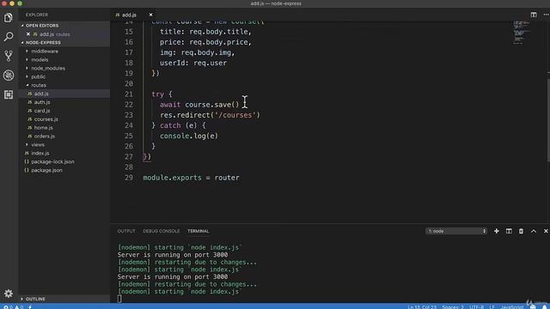550x309 pixels.
Task: Expand the node_modules folder
Action: point(48,68)
